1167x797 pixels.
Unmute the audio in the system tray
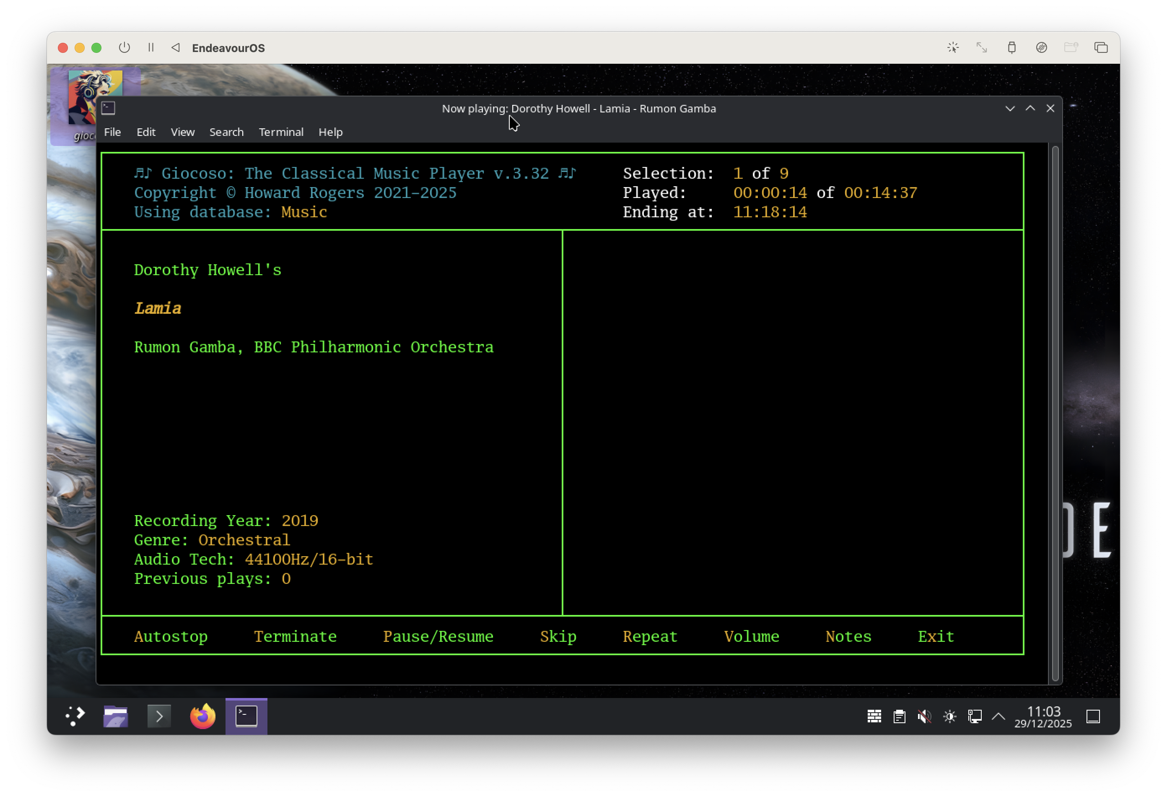[924, 716]
